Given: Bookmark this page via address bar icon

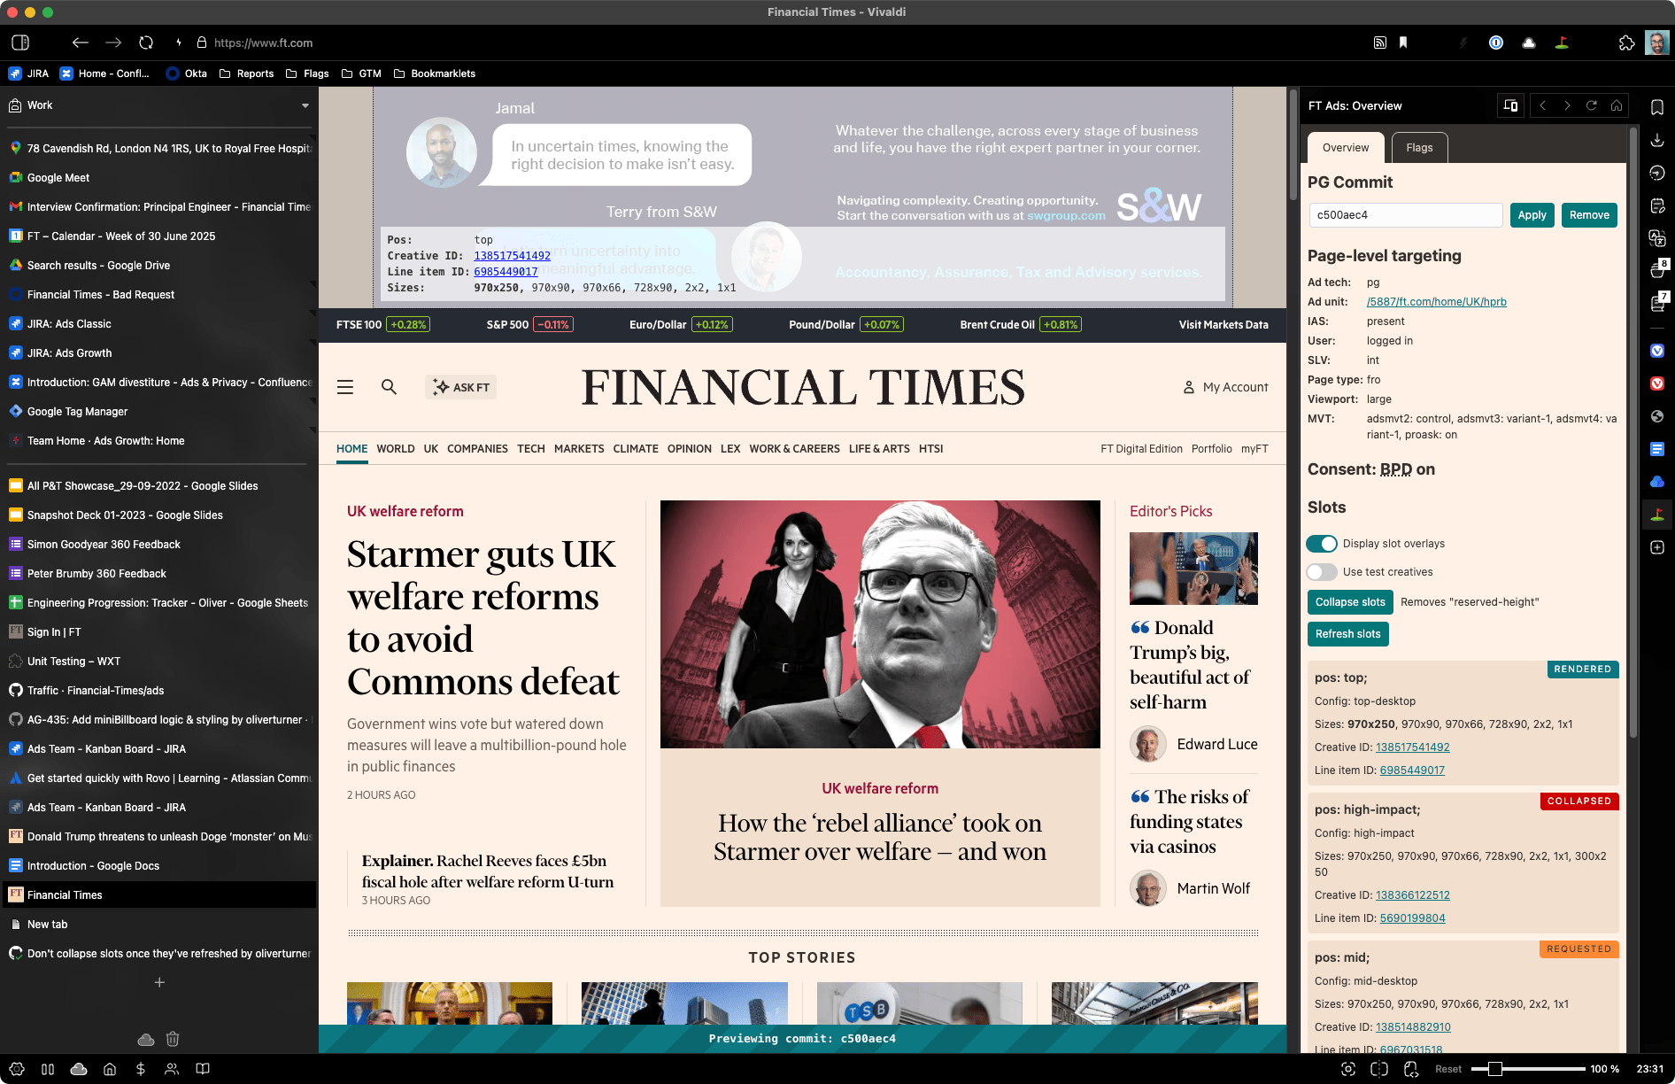Looking at the screenshot, I should 1403,43.
